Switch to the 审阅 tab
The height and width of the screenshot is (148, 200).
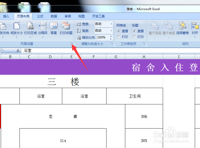point(68,16)
